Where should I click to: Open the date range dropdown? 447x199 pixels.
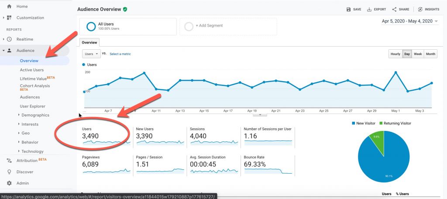(x=410, y=21)
